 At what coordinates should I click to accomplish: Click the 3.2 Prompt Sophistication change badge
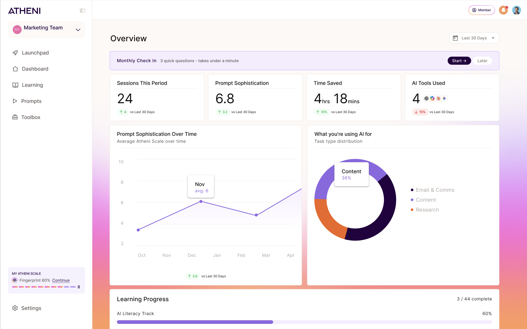click(223, 112)
